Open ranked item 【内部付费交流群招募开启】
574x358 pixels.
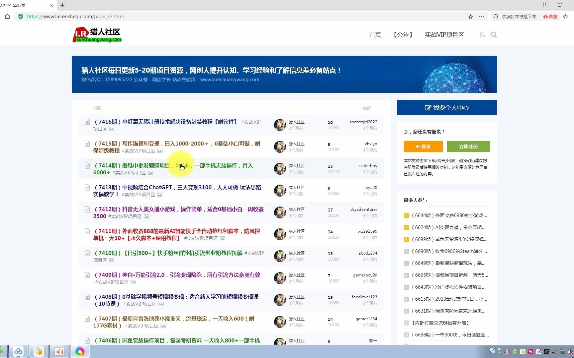pyautogui.click(x=440, y=323)
